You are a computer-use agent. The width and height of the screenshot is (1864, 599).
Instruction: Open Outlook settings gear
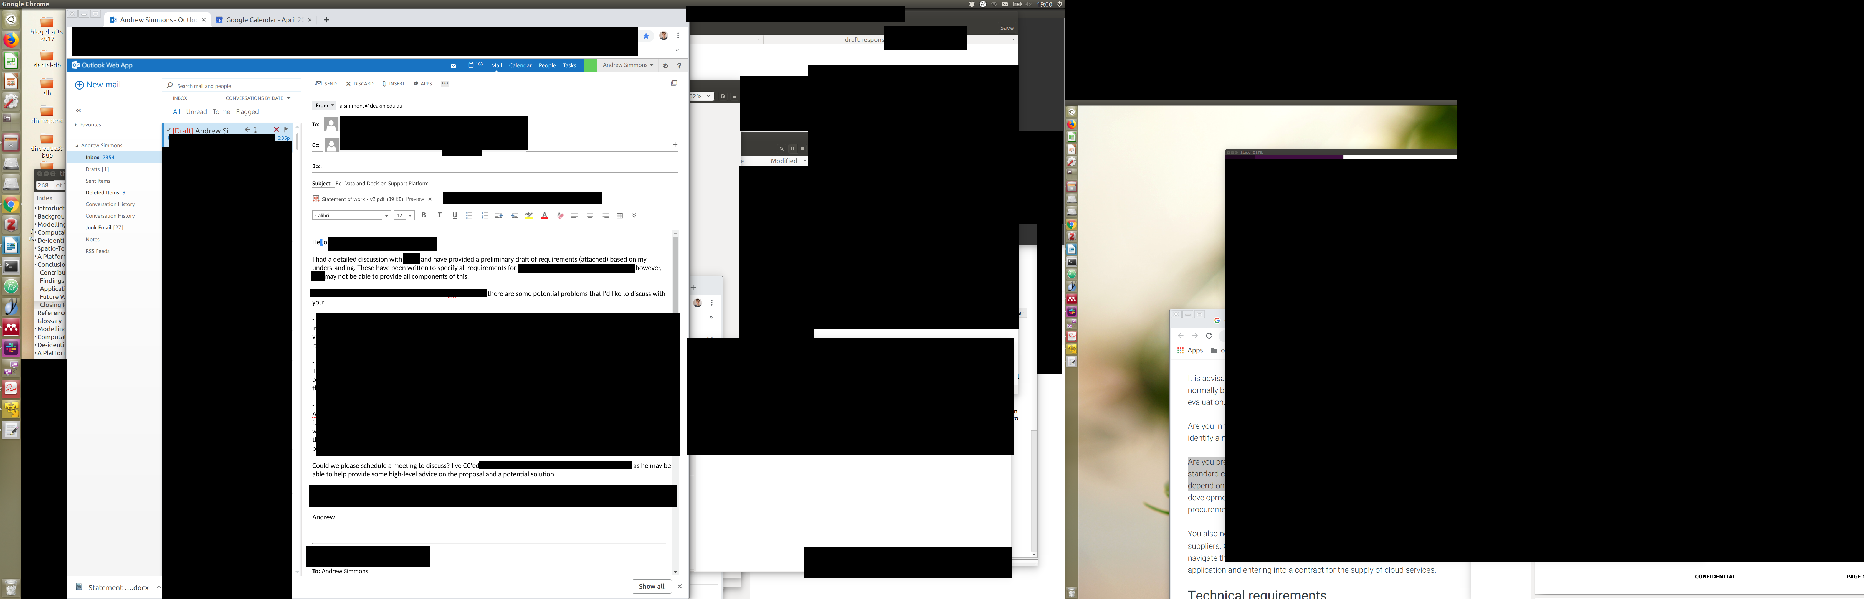[666, 66]
